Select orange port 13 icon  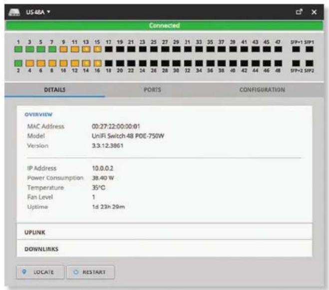coord(86,49)
